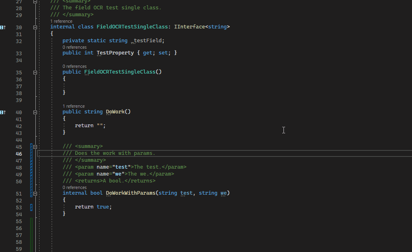Collapse the DoWorkWithParams method at line 51
This screenshot has height=252, width=412.
coord(35,194)
